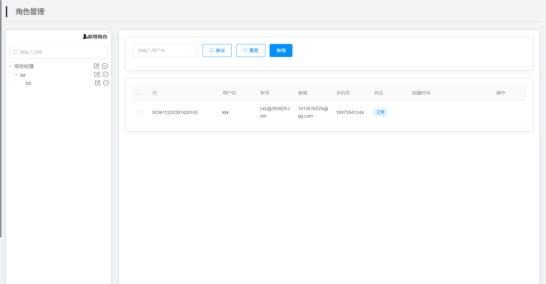The height and width of the screenshot is (284, 546).
Task: Check the checkbox for user kkk row
Action: click(x=140, y=112)
